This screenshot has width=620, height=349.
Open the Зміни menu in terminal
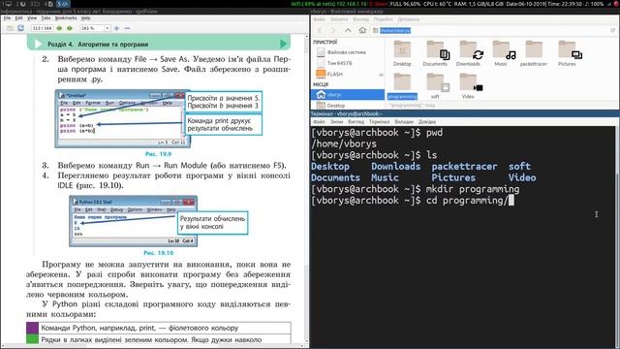coord(337,122)
